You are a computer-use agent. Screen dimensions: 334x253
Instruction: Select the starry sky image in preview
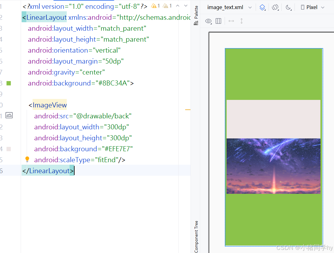click(274, 166)
